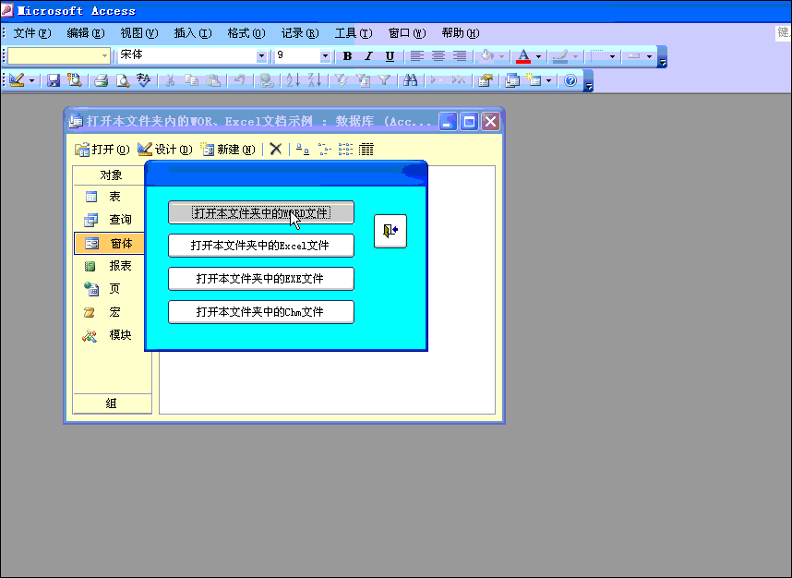Apply the red font color A button
Screen dimensions: 792x578
pos(523,56)
